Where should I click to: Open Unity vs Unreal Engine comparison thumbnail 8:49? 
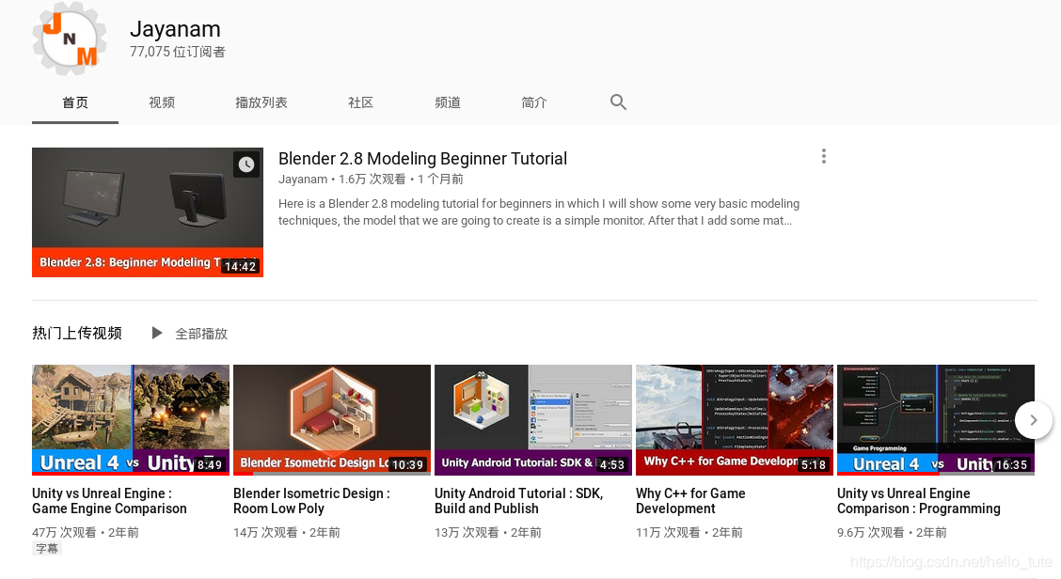tap(131, 420)
